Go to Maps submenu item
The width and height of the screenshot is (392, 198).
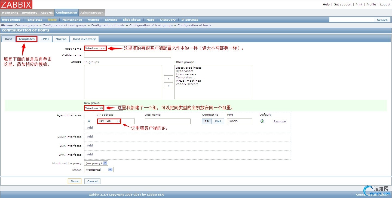click(150, 20)
